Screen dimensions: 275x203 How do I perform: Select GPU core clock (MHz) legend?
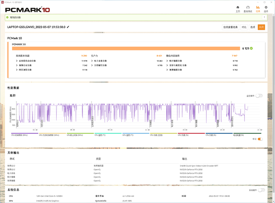[x=80, y=134]
